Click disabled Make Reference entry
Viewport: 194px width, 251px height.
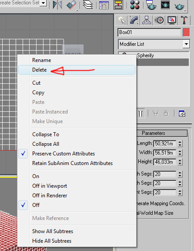tap(77, 218)
